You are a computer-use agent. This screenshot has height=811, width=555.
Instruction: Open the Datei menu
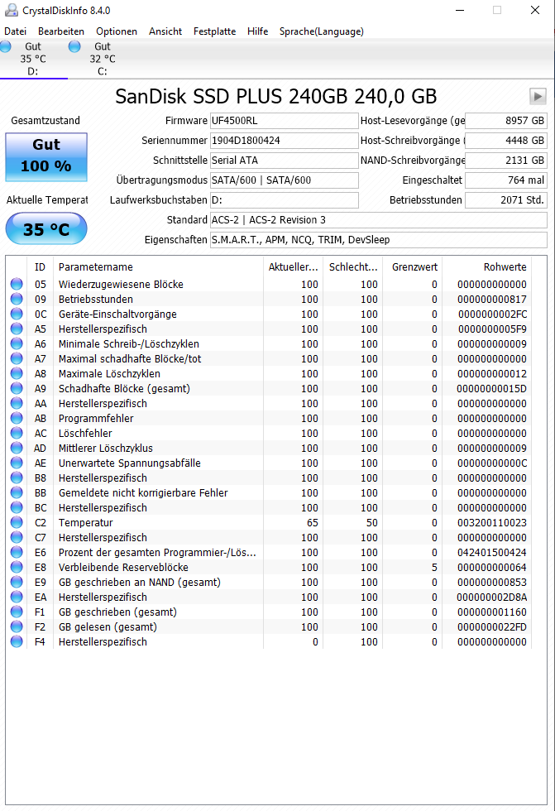pos(15,31)
